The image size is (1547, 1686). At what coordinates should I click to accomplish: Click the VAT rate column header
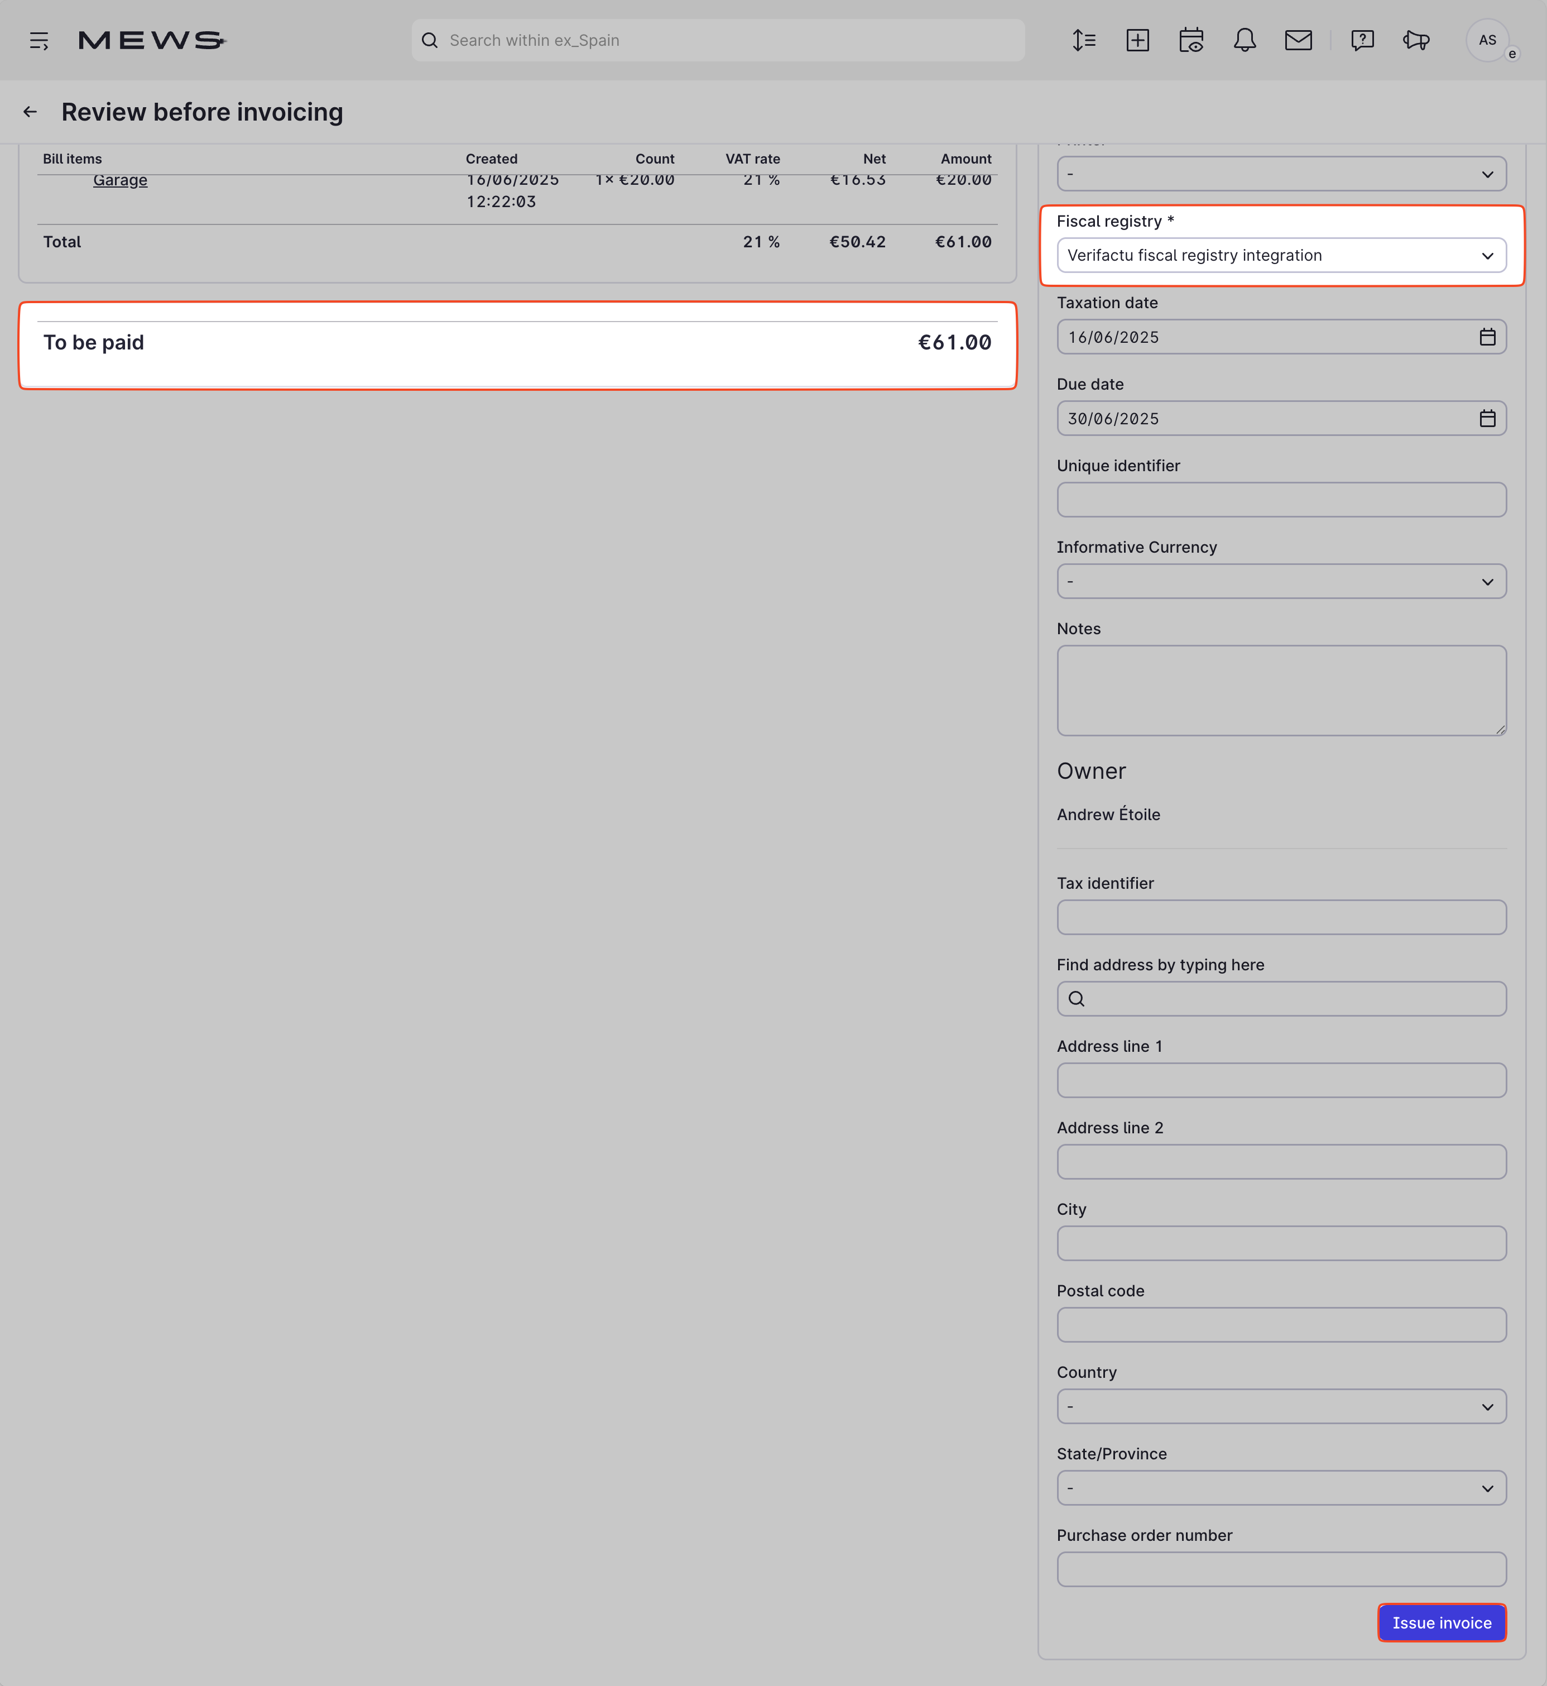752,159
